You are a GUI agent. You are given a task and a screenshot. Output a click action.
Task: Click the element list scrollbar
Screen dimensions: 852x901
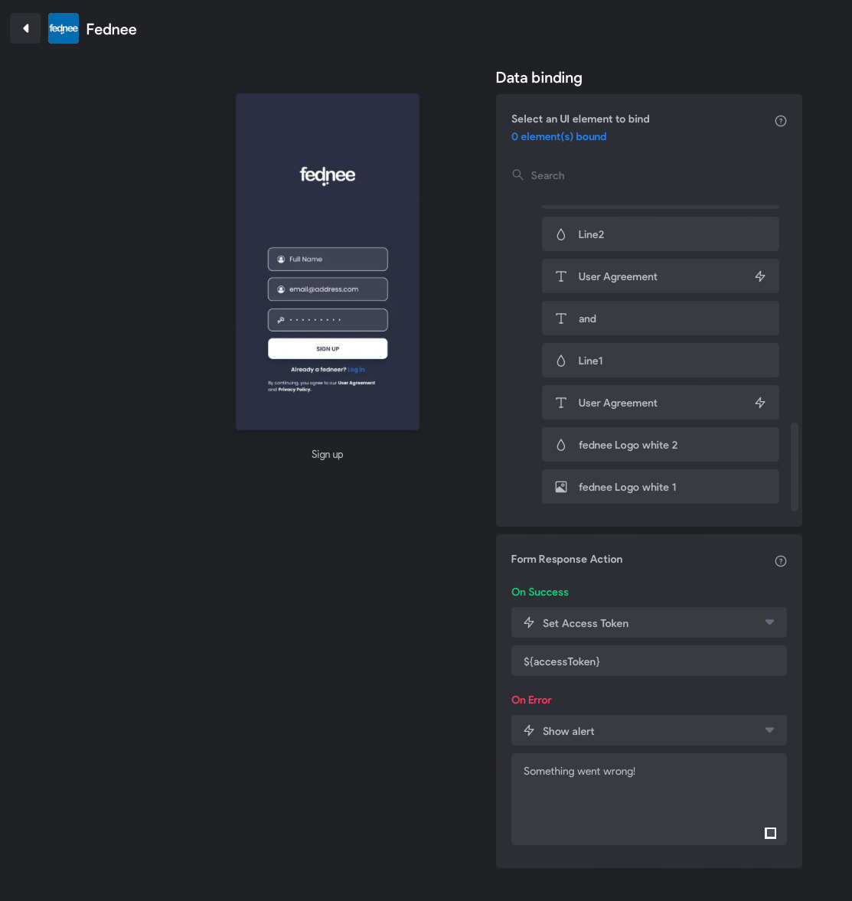point(795,467)
